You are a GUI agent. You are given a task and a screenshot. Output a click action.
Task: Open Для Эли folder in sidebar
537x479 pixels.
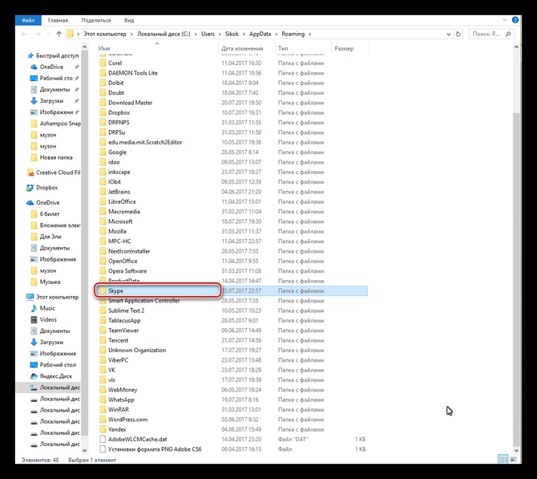[x=46, y=236]
